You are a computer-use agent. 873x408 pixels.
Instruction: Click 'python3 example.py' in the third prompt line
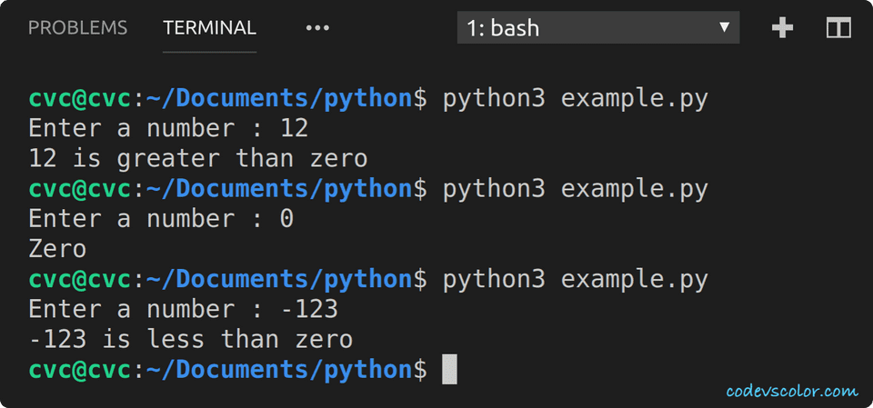575,279
